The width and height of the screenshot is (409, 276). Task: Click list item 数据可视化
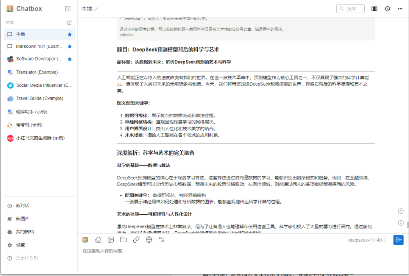[x=171, y=115]
